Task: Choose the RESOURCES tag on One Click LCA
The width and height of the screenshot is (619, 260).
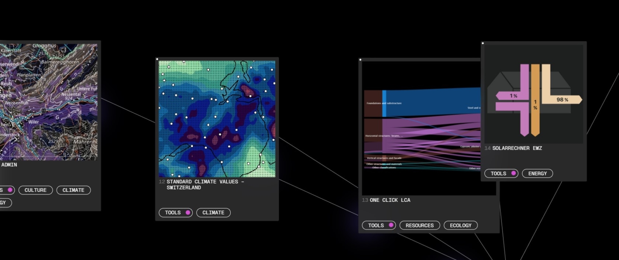Action: point(419,225)
